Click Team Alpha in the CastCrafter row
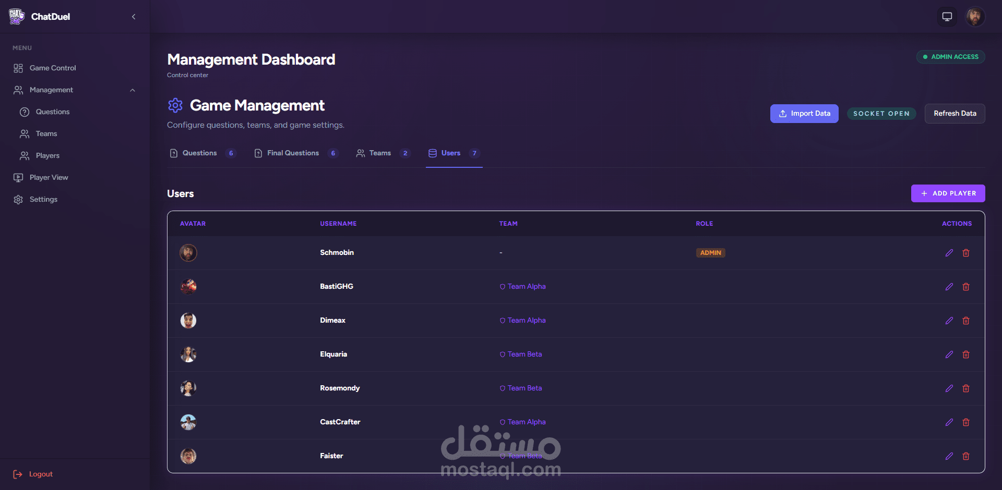This screenshot has height=490, width=1002. point(522,422)
